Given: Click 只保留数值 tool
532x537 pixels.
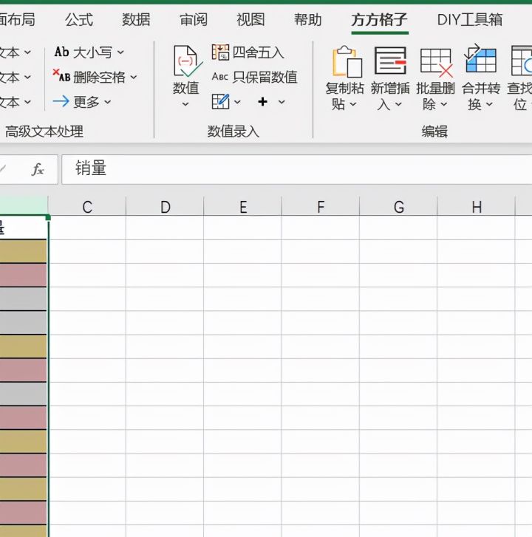Looking at the screenshot, I should pos(254,77).
